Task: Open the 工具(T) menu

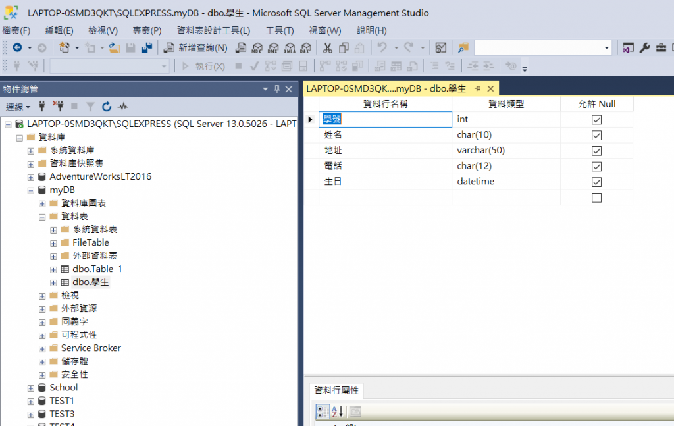Action: click(279, 30)
